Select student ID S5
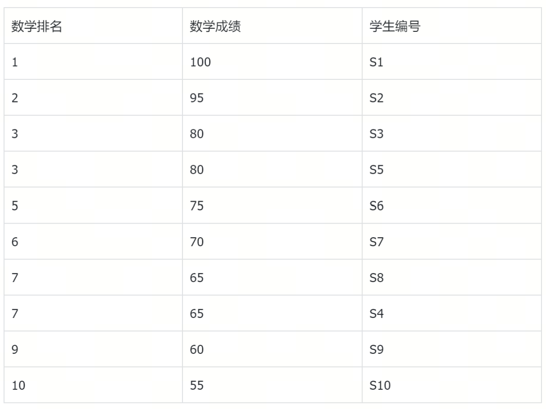546x409 pixels. tap(377, 170)
